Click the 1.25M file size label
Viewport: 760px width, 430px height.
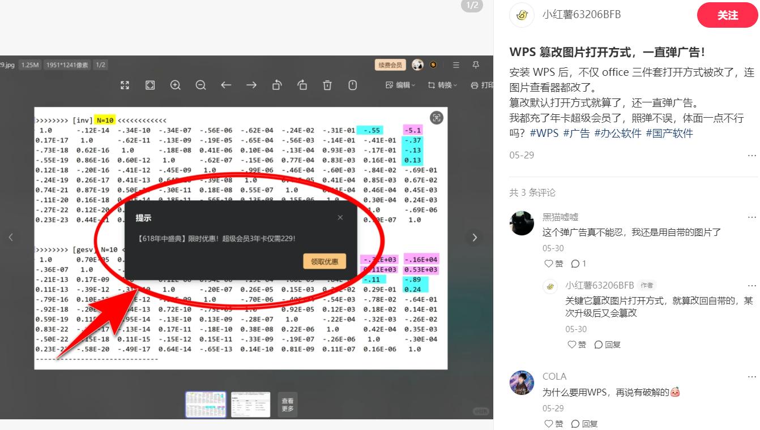click(x=30, y=65)
